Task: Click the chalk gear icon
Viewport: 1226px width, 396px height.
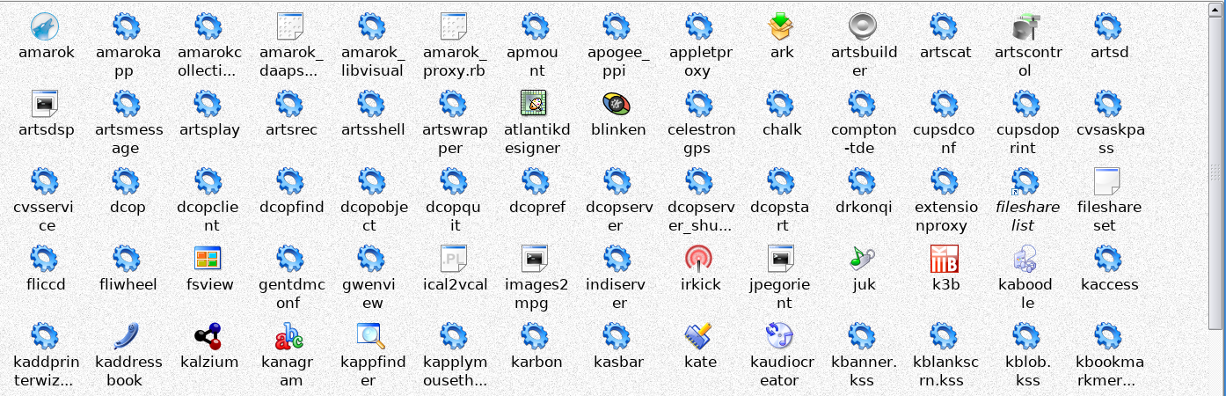Action: [x=781, y=104]
